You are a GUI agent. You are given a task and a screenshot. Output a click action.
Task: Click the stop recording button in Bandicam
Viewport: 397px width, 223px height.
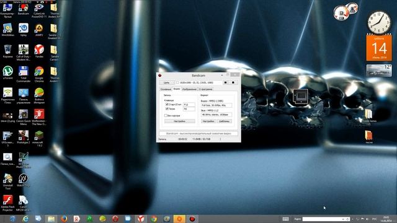[233, 82]
